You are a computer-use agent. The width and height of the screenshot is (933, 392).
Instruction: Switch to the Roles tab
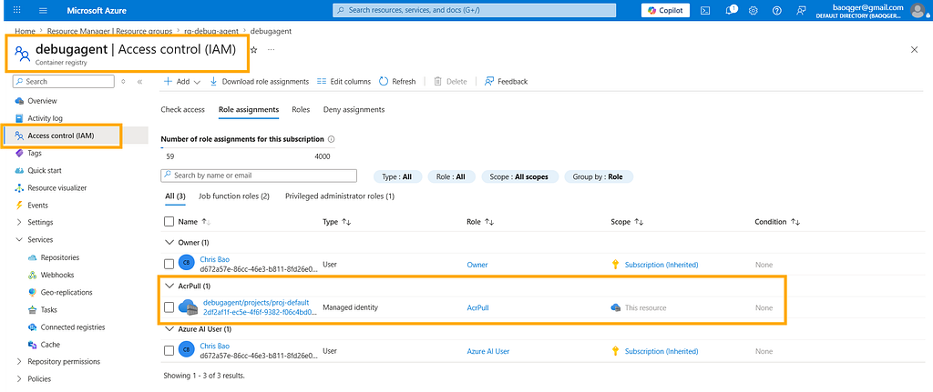(301, 109)
